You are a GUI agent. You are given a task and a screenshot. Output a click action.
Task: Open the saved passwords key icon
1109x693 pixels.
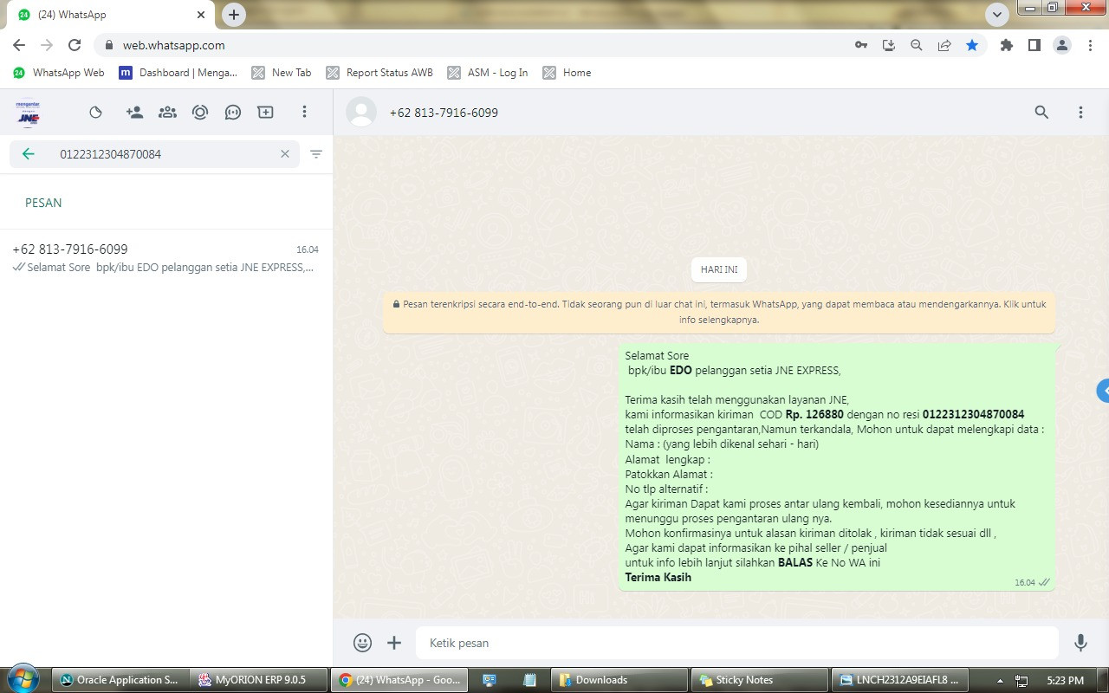(x=861, y=45)
